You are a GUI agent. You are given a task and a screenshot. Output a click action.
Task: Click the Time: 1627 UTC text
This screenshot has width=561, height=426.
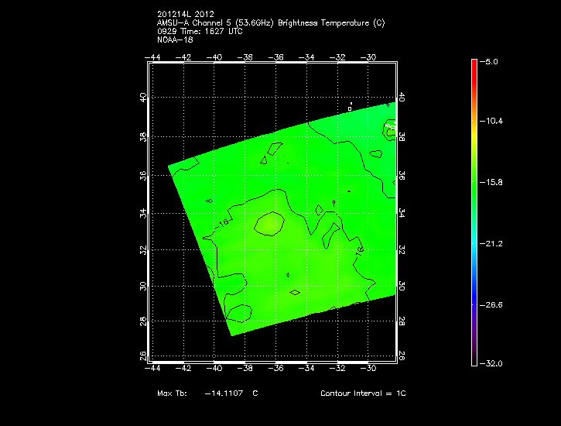205,31
